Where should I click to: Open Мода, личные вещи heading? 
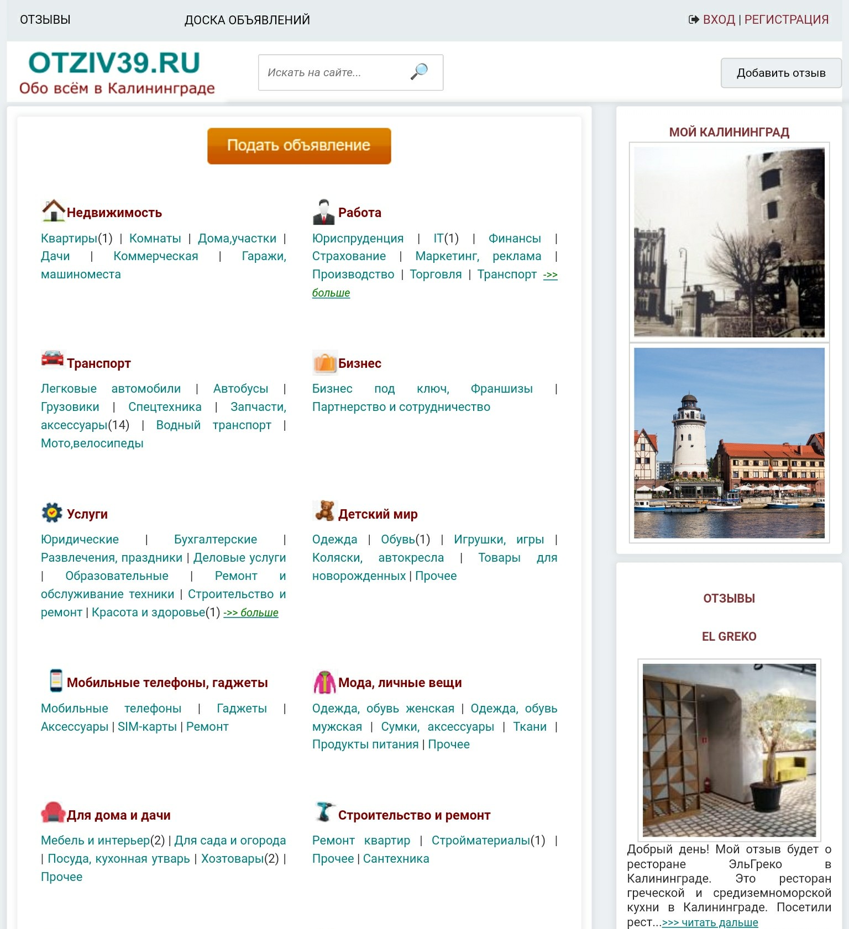[x=400, y=683]
